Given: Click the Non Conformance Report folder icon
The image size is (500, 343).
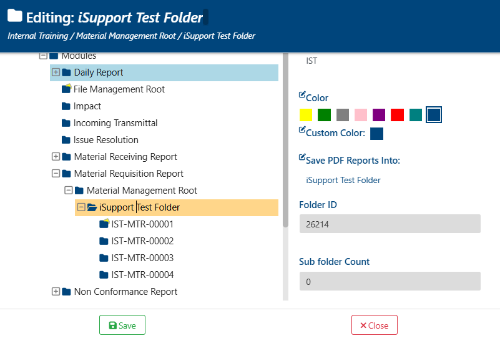Looking at the screenshot, I should (66, 292).
